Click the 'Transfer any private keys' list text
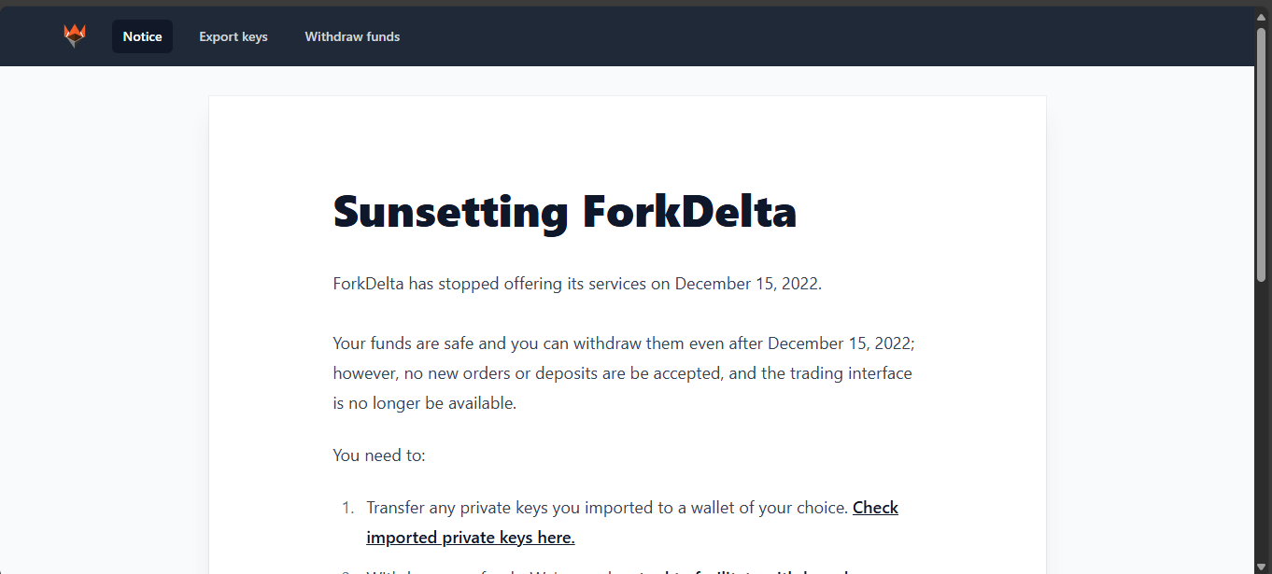 [x=607, y=508]
